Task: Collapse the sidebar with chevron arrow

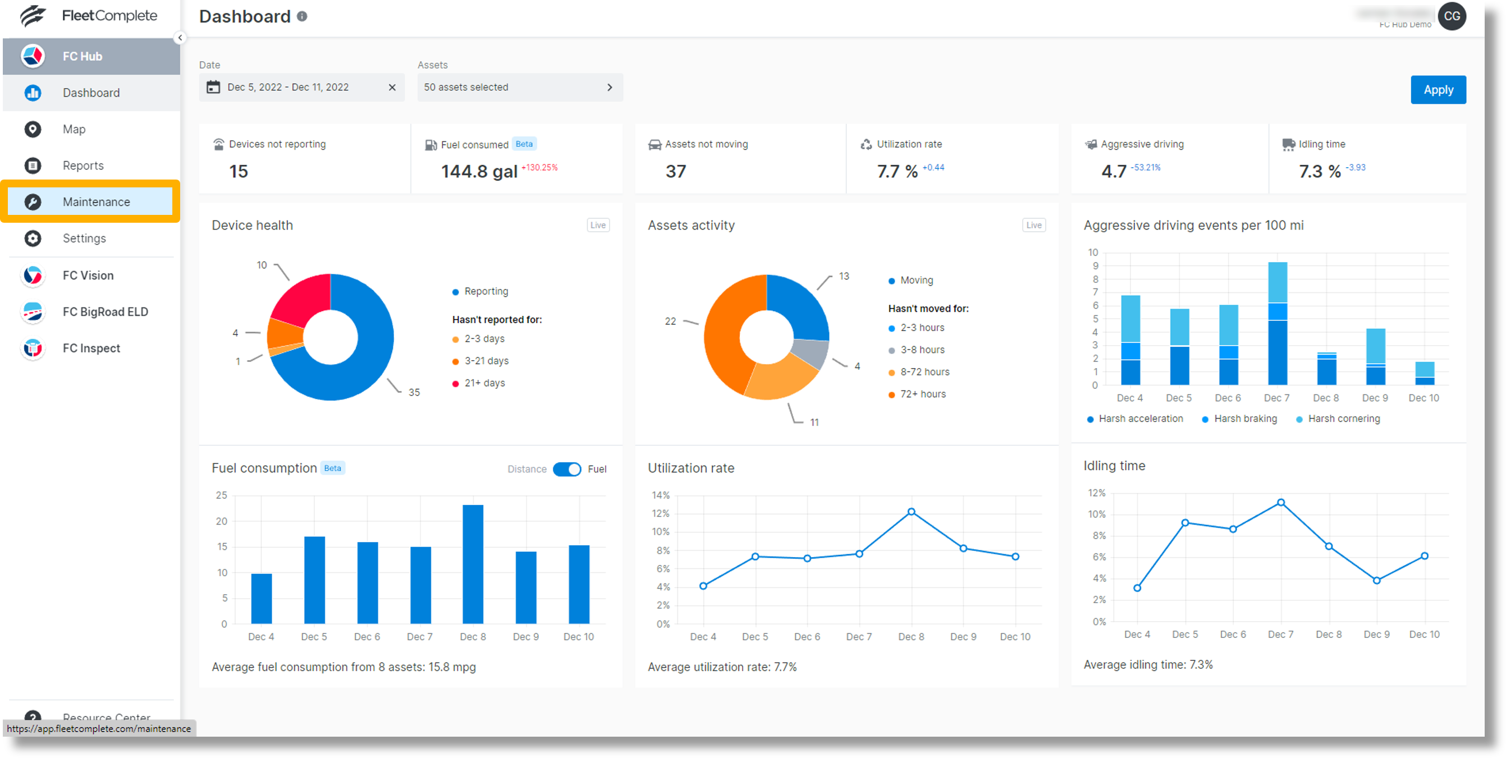Action: (180, 38)
